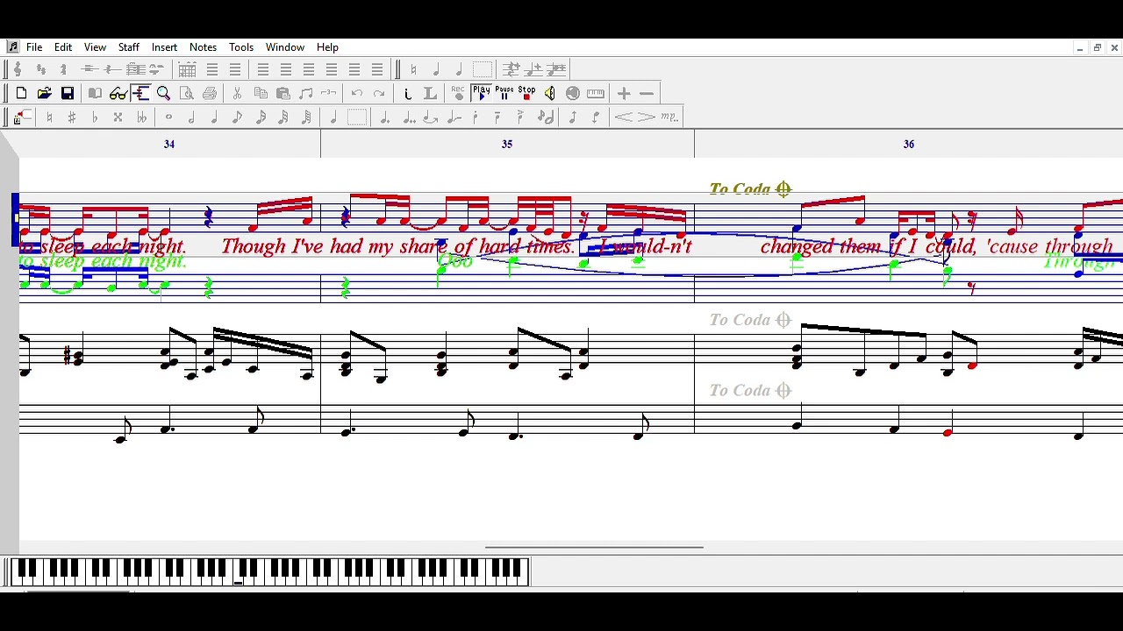Open the Edit menu
Image resolution: width=1123 pixels, height=631 pixels.
63,47
